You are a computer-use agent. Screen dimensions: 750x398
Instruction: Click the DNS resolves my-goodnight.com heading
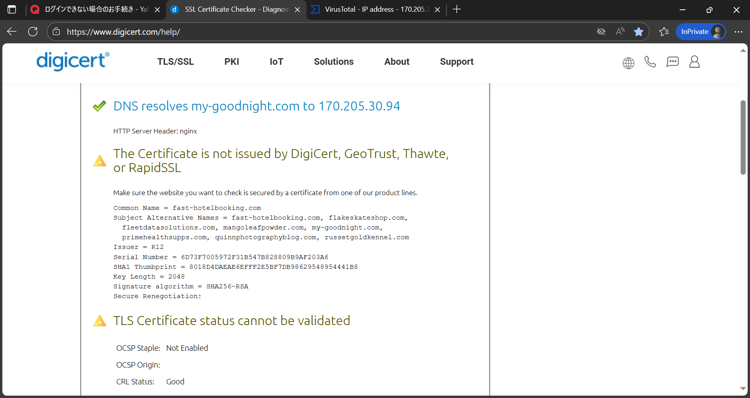257,106
